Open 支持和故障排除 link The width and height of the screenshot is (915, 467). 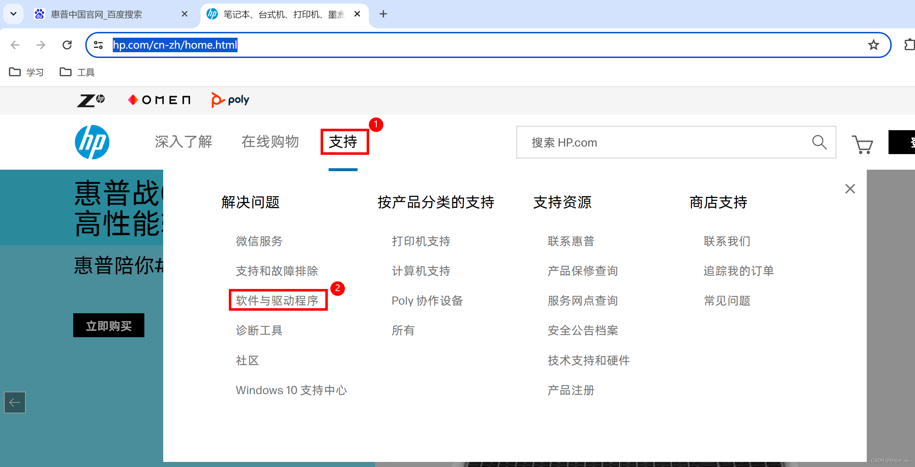tap(277, 271)
